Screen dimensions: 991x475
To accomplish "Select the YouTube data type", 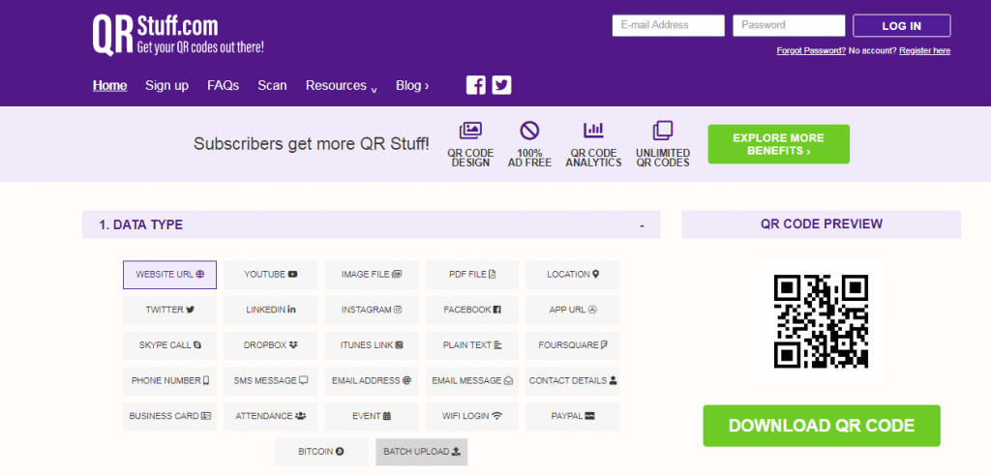I will (x=271, y=275).
